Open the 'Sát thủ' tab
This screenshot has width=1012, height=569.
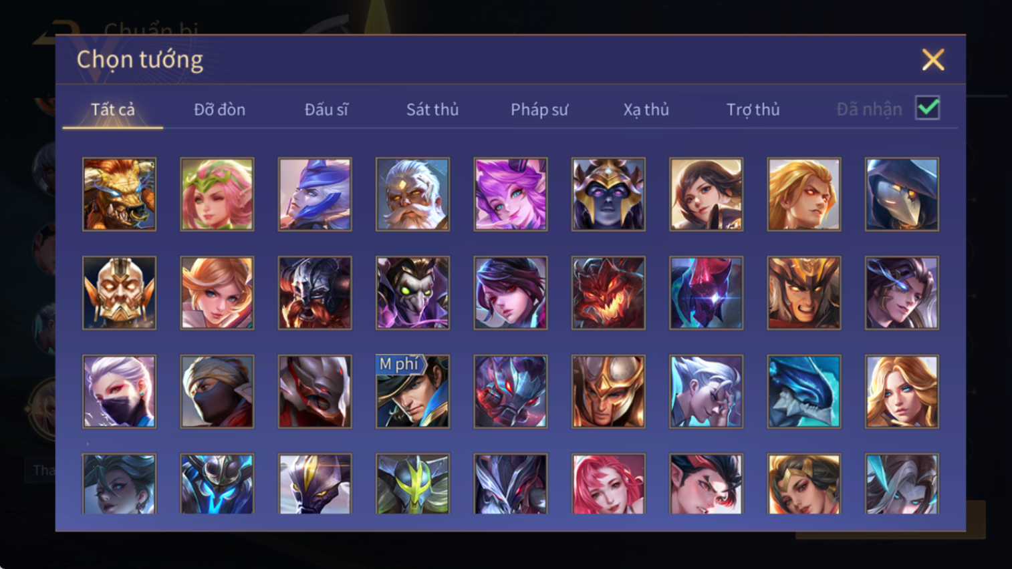(x=432, y=110)
